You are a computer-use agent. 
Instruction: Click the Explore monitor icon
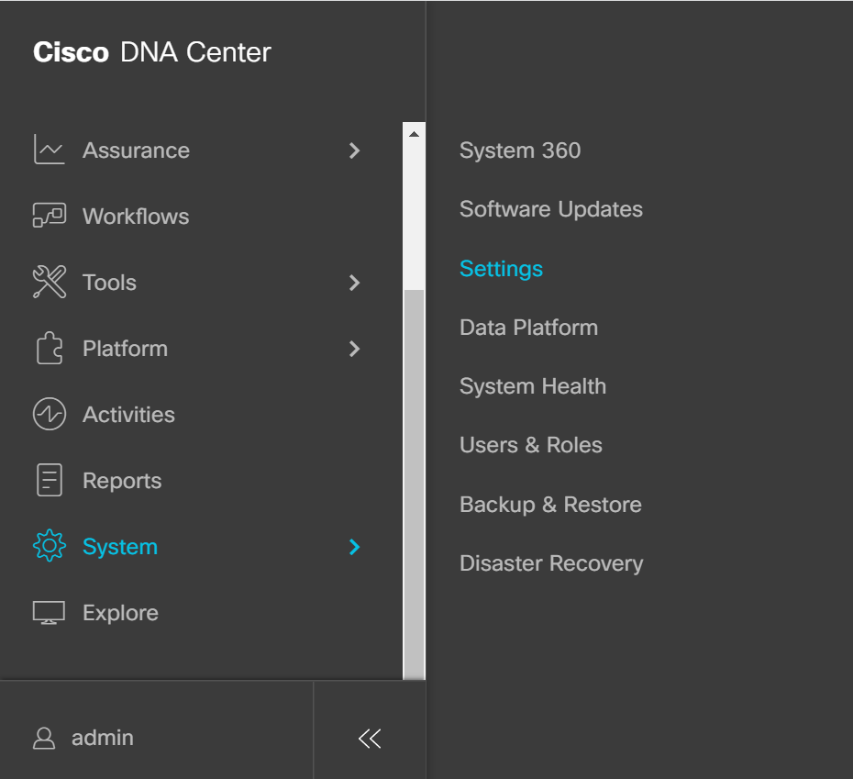[x=49, y=613]
